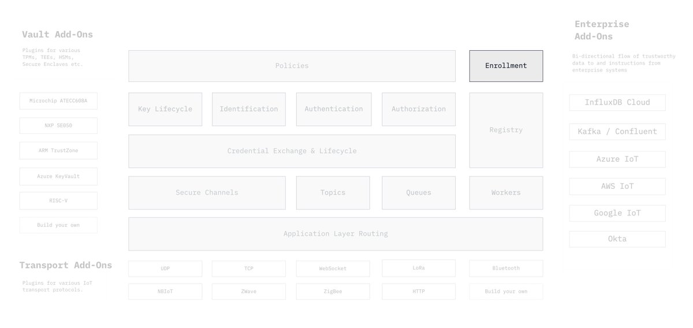Choose the WebSocket transport box
Image resolution: width=693 pixels, height=328 pixels.
333,269
